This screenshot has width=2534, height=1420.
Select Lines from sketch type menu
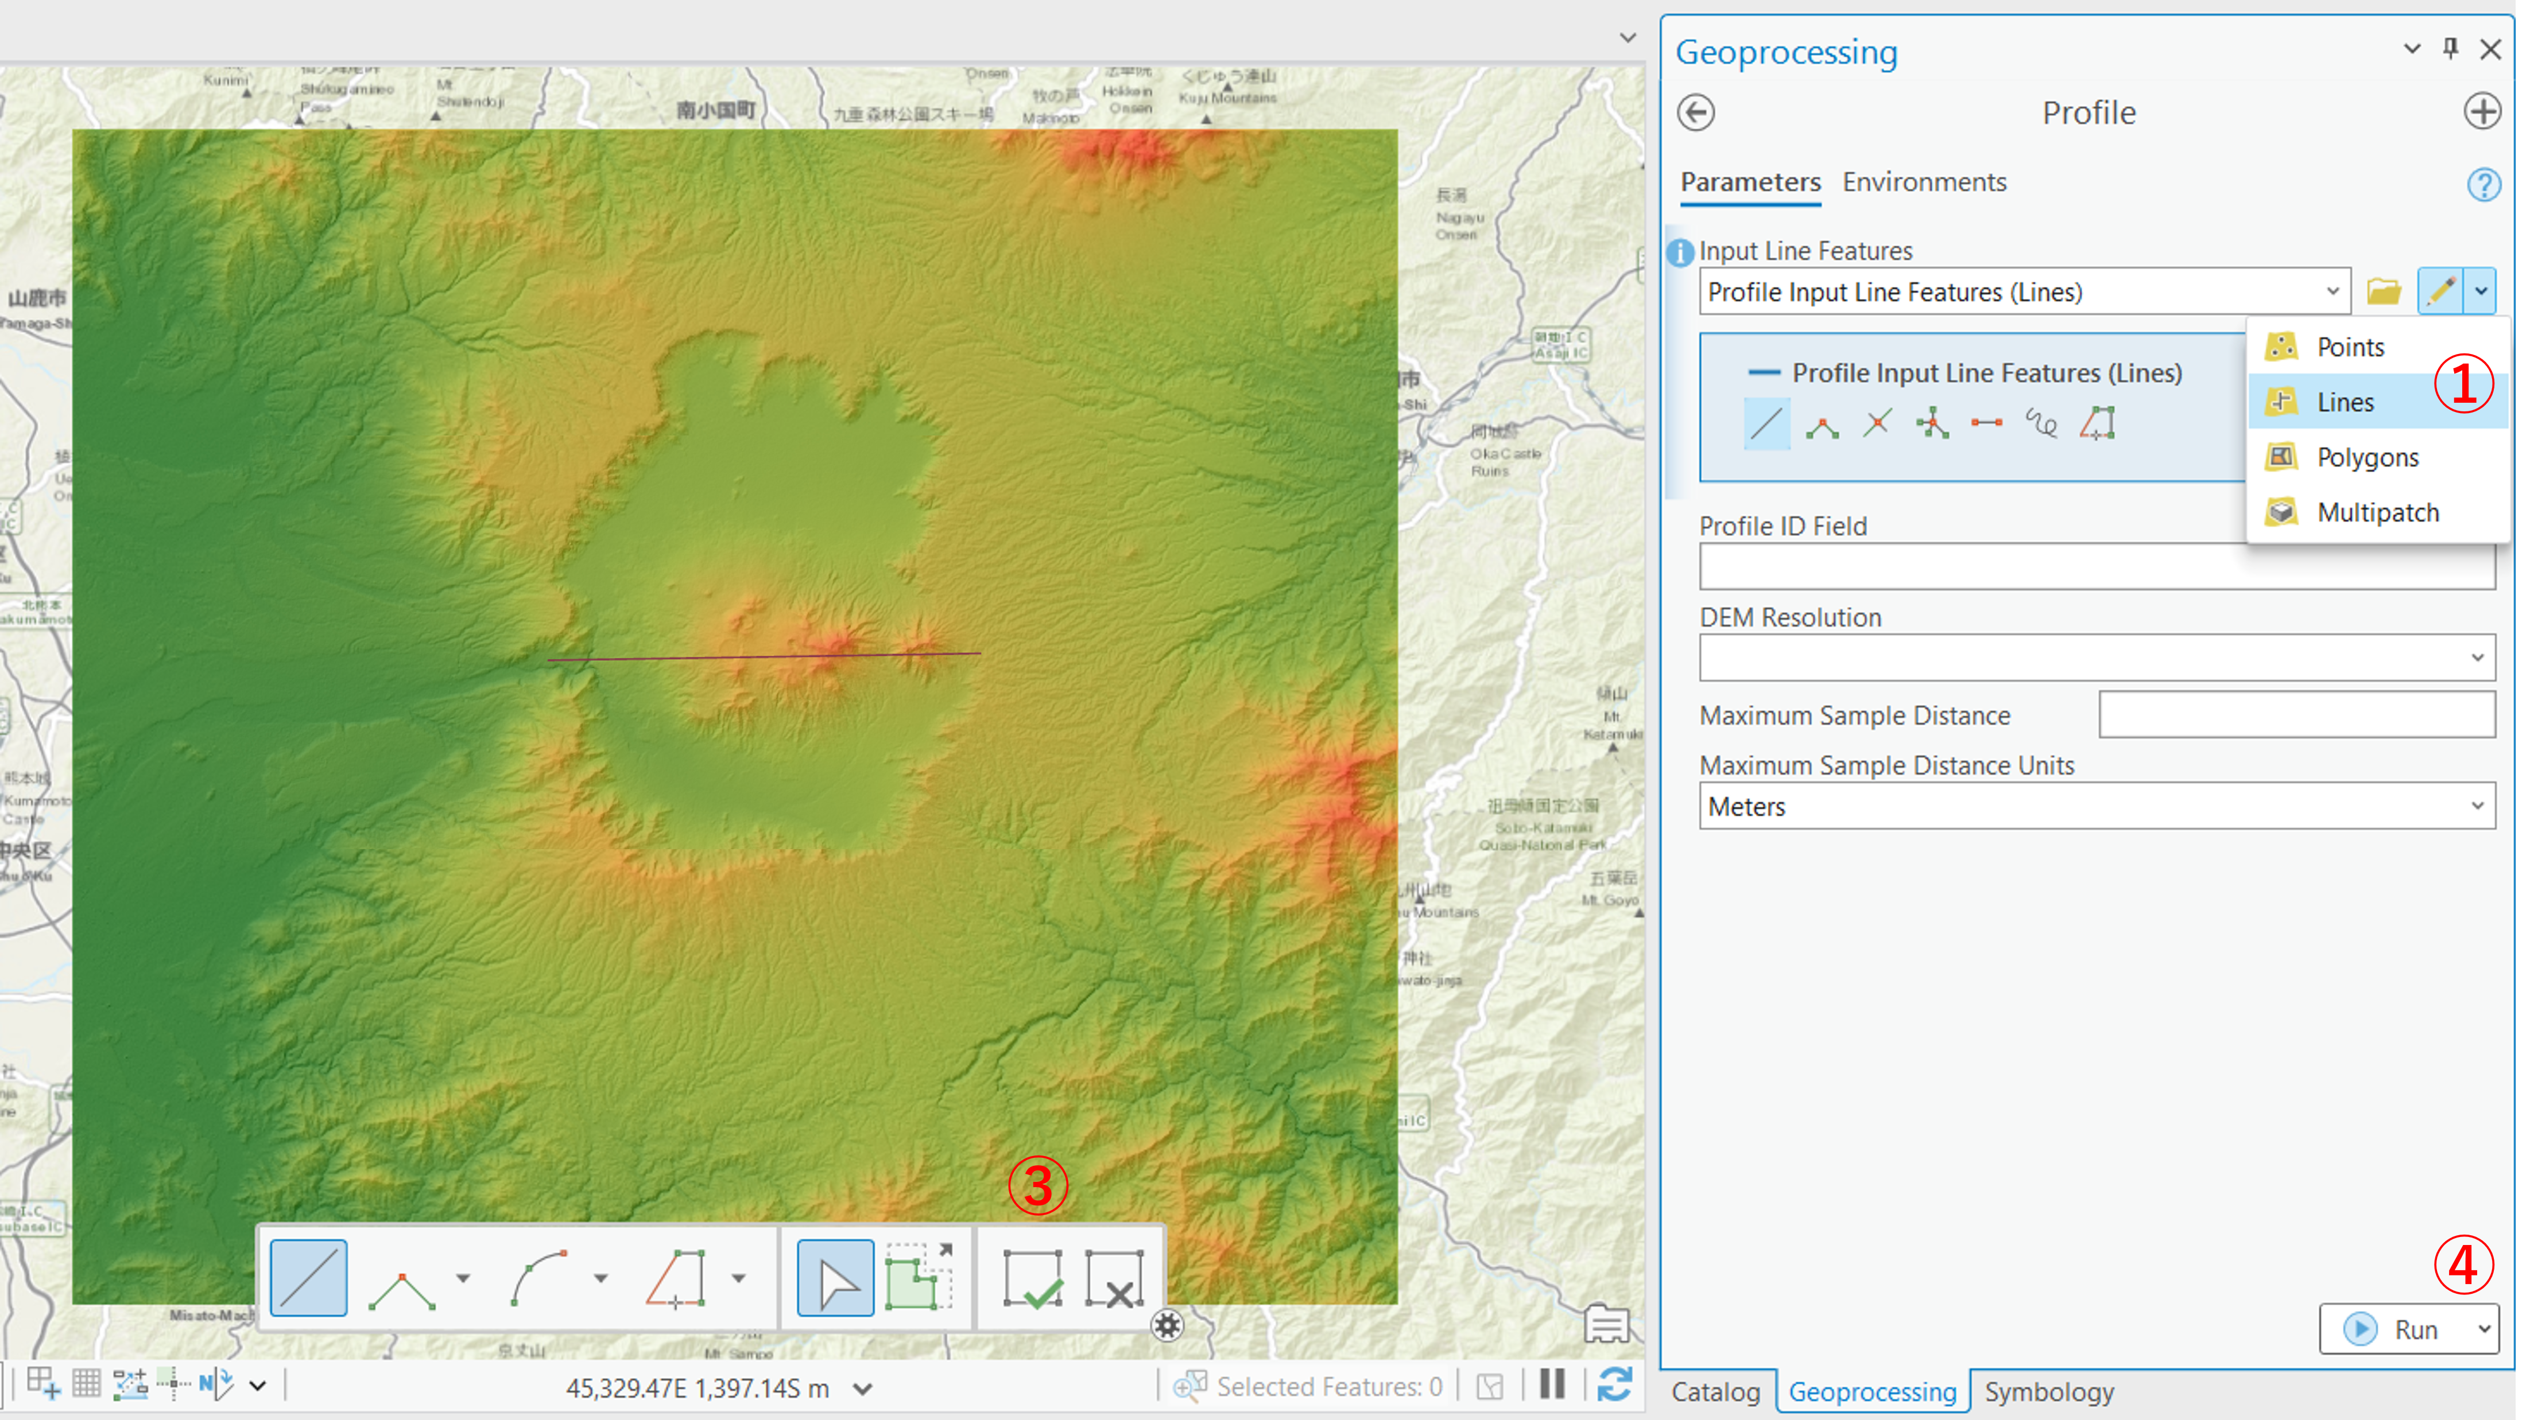click(x=2378, y=402)
